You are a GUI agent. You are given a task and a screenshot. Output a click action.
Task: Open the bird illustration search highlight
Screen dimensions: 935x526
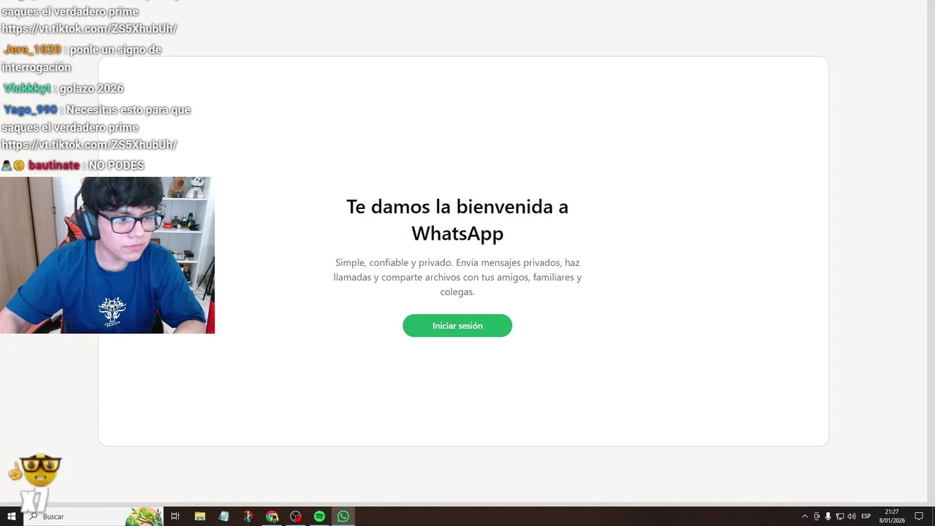tap(144, 517)
